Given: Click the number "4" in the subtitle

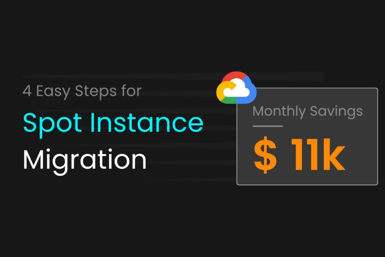Looking at the screenshot, I should [27, 91].
